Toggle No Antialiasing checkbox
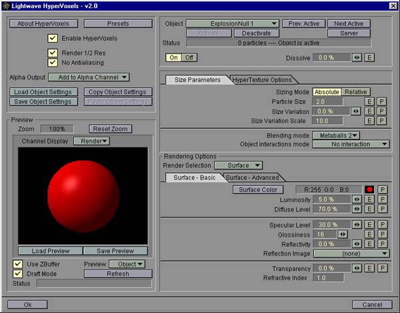This screenshot has width=400, height=313. point(53,63)
